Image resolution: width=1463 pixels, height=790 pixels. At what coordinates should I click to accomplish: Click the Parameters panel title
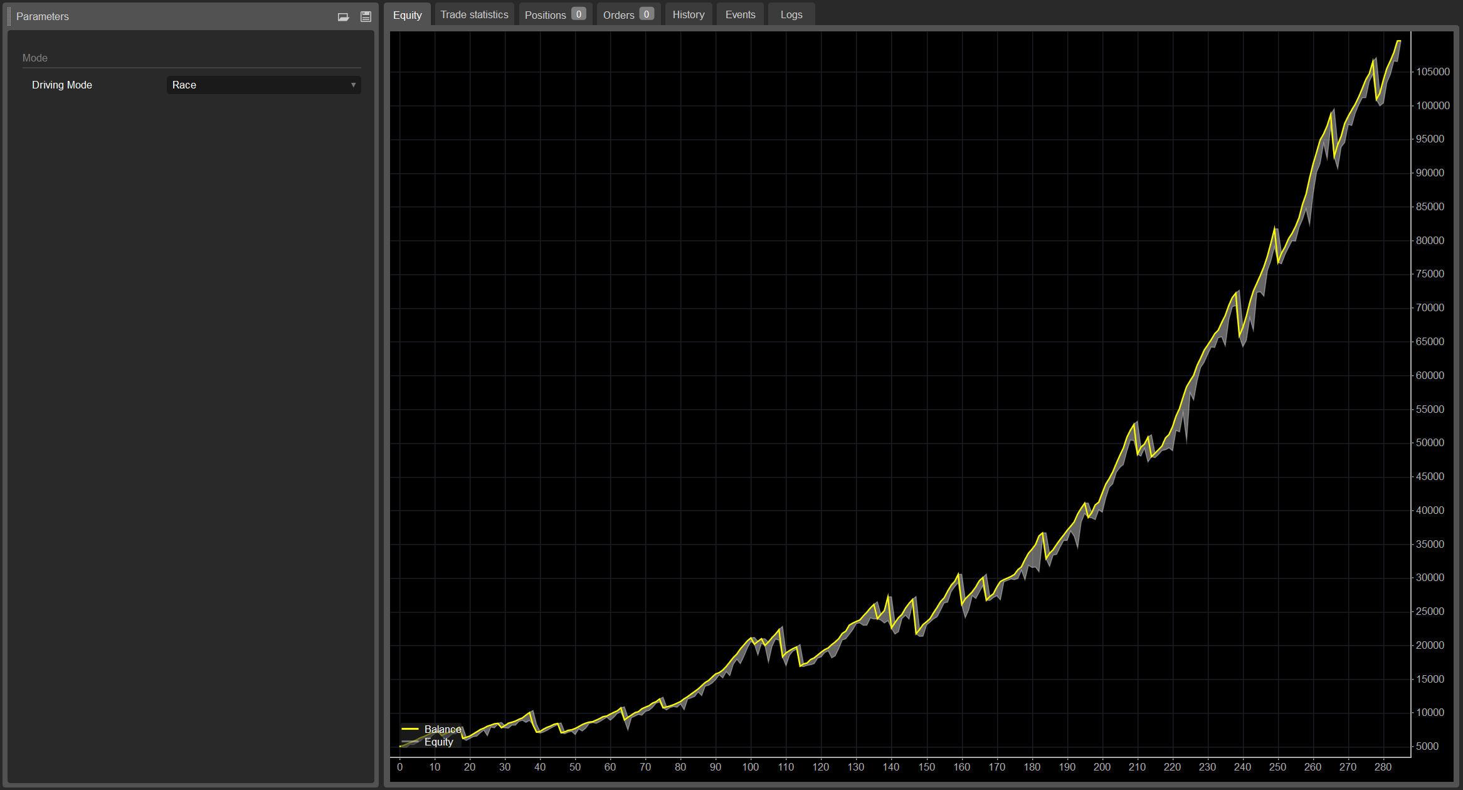tap(43, 16)
